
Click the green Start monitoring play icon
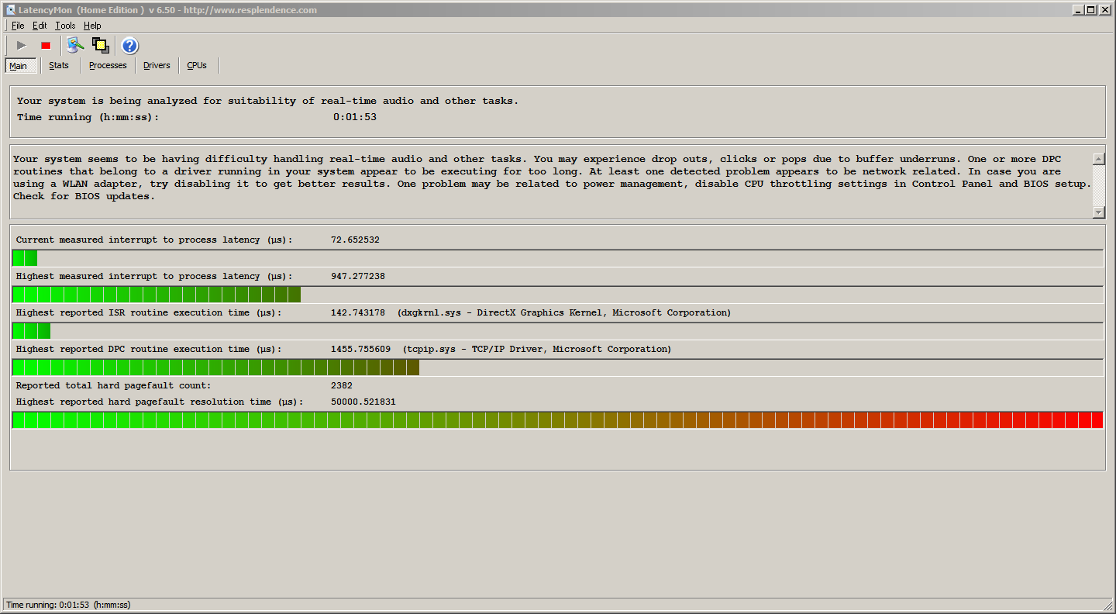coord(22,46)
